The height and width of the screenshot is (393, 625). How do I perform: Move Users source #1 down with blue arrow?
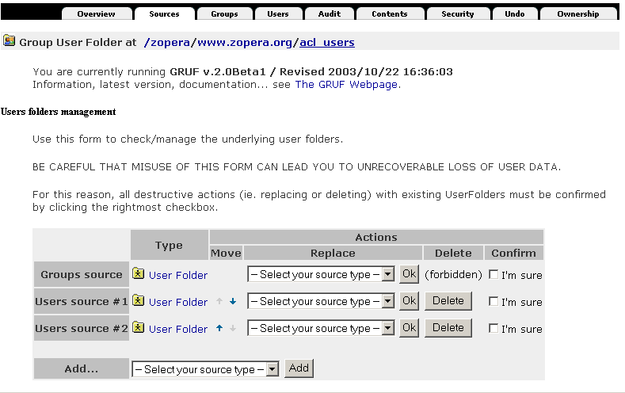(233, 302)
